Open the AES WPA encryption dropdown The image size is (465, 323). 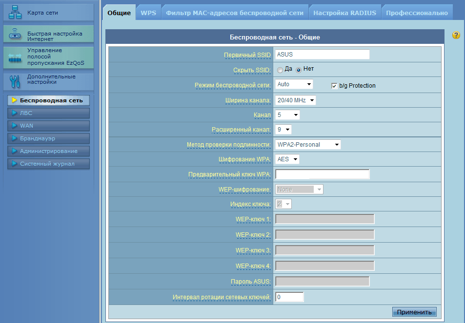tap(287, 159)
